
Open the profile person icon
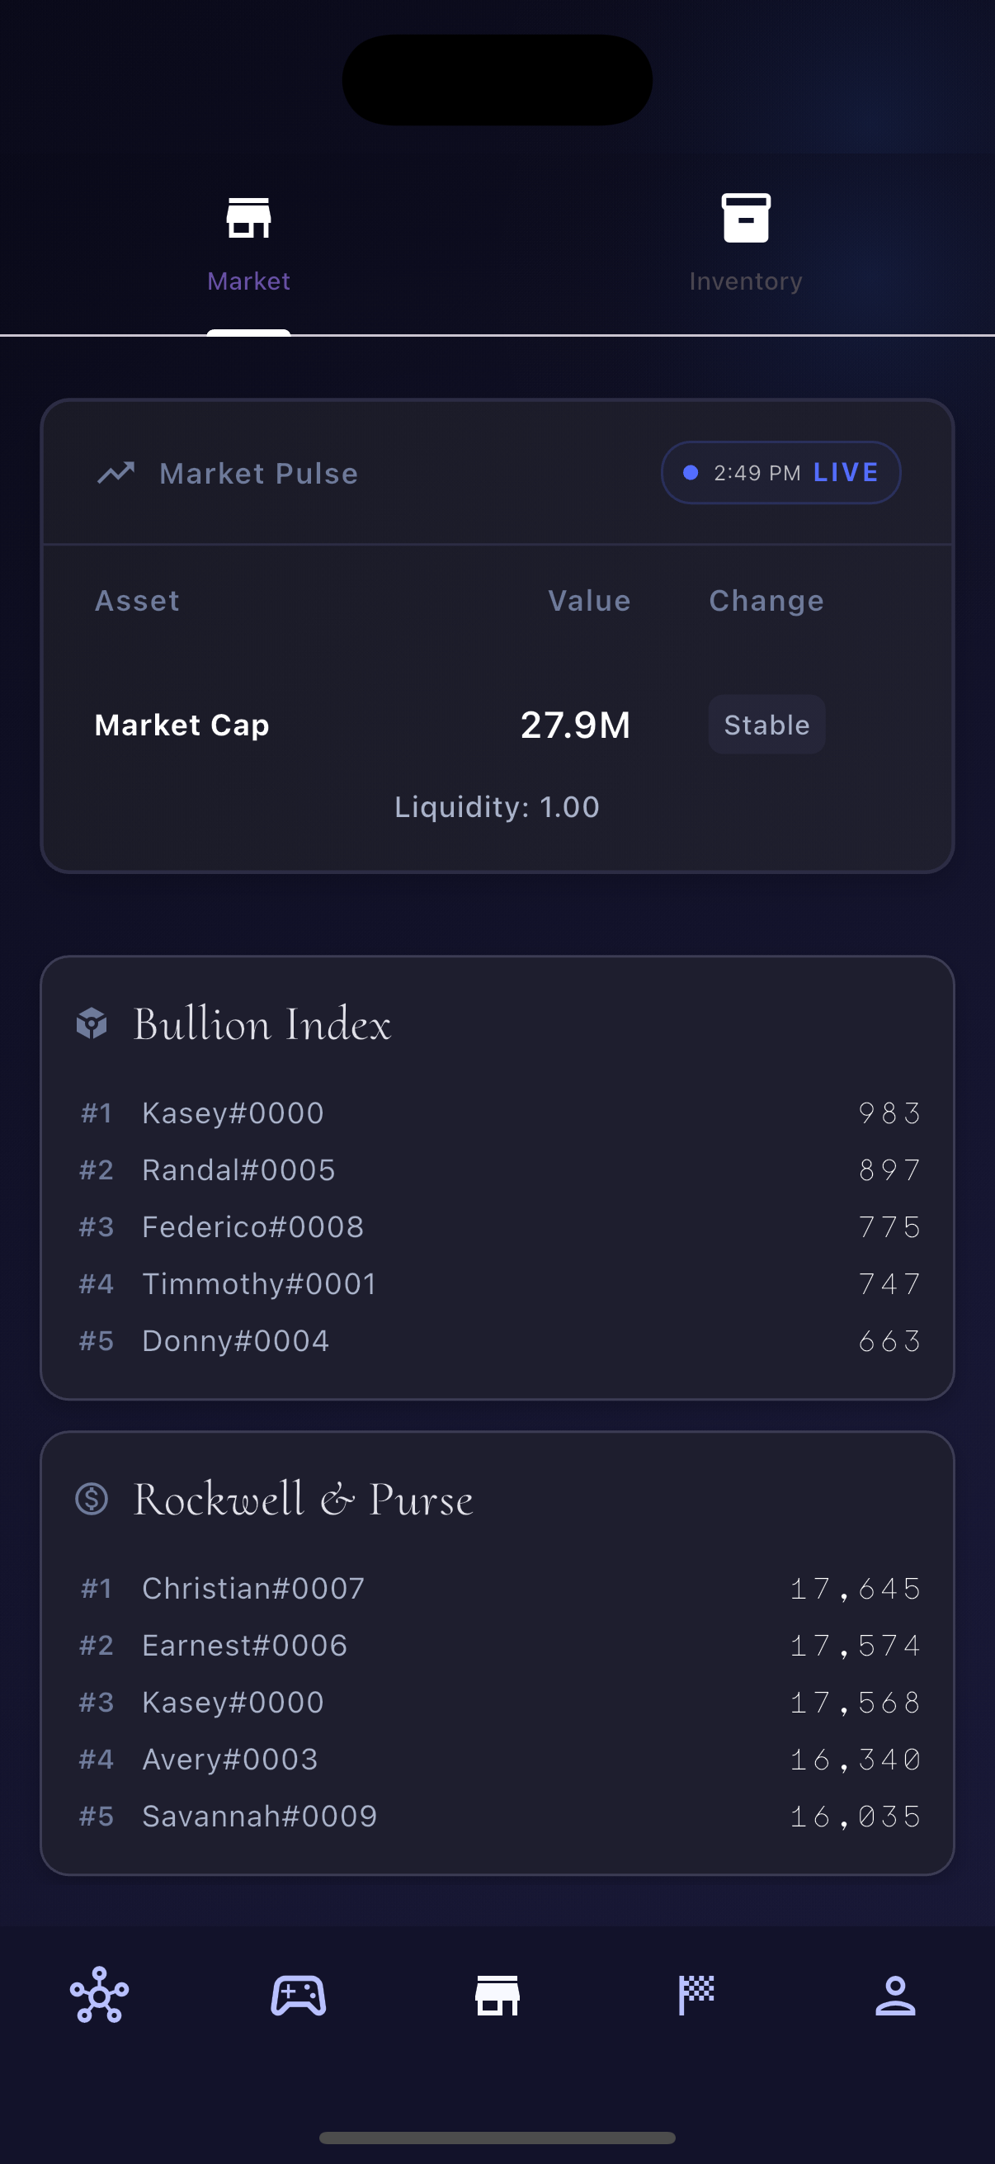pyautogui.click(x=895, y=1994)
